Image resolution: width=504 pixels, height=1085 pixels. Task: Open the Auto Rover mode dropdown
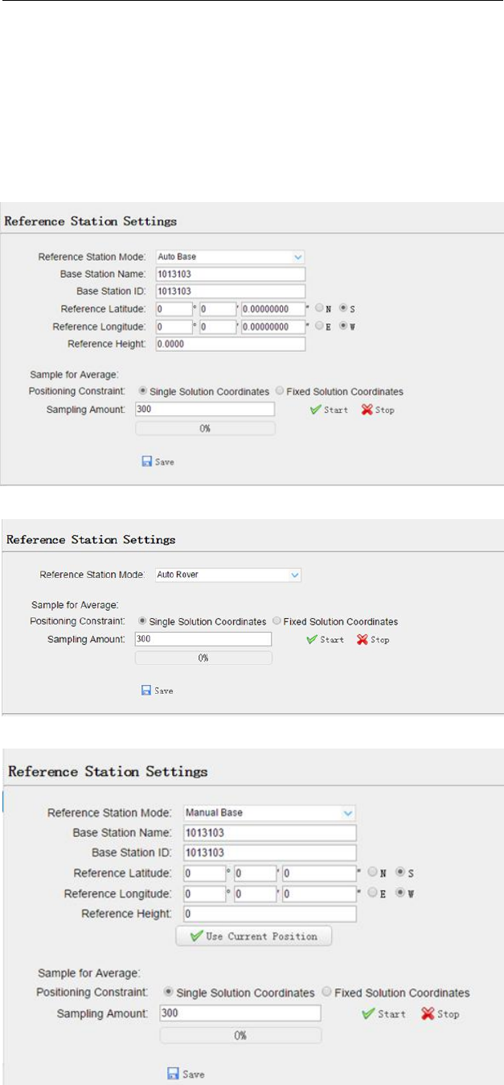(x=295, y=576)
